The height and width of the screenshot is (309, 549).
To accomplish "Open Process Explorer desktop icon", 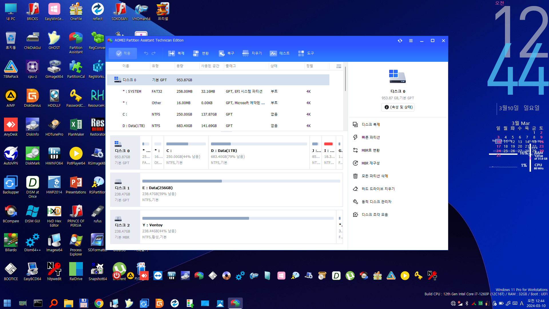I will pos(76,245).
